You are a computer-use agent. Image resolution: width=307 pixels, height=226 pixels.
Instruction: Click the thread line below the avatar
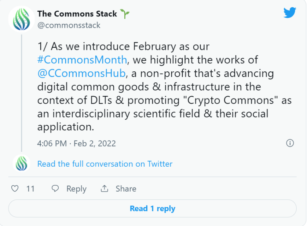tap(22, 93)
